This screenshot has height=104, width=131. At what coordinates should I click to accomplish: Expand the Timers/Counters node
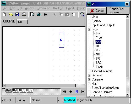89,71
